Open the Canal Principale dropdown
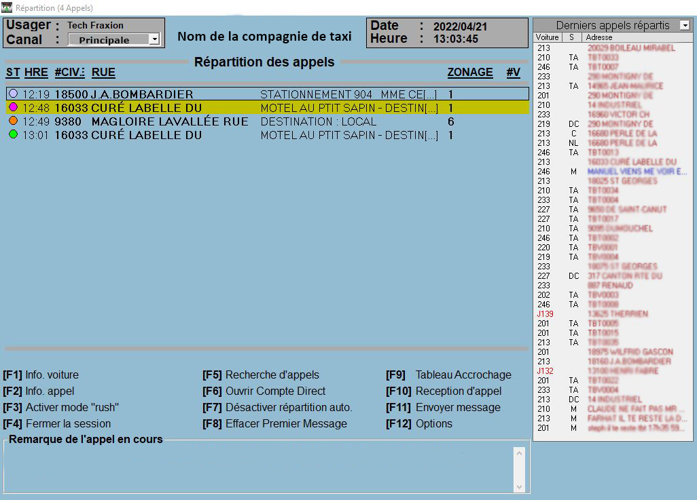This screenshot has width=697, height=500. (154, 39)
